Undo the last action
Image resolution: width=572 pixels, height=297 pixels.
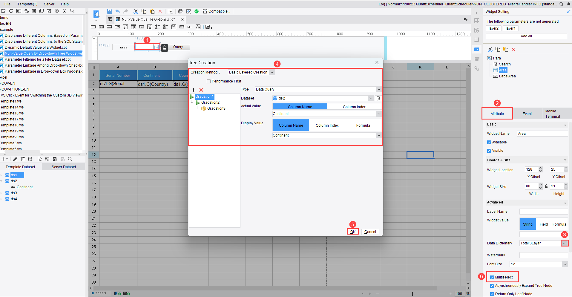point(117,11)
